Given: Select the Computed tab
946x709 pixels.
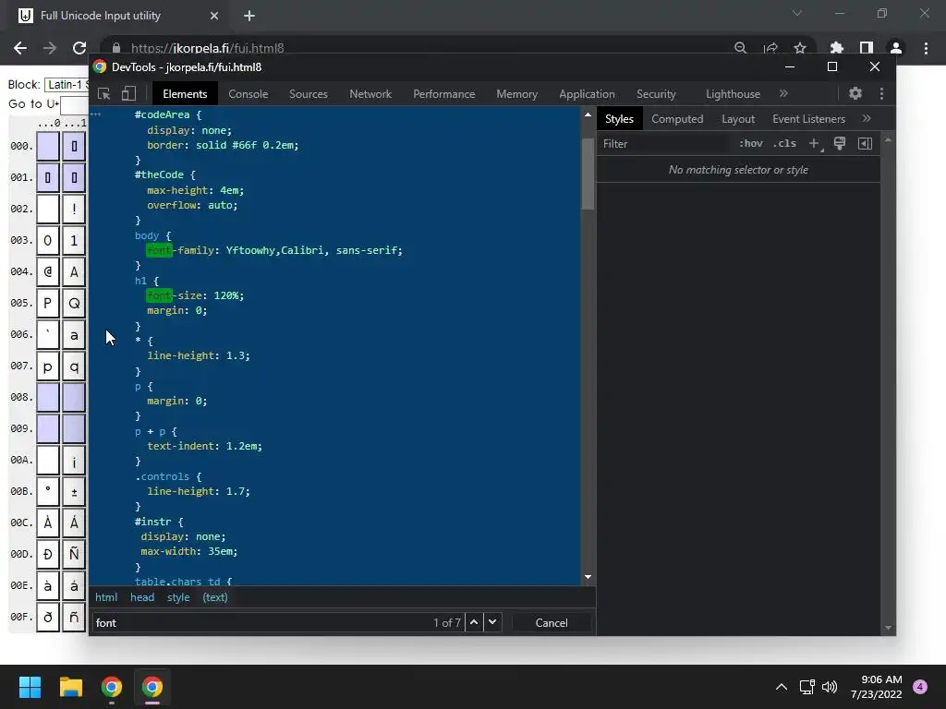Looking at the screenshot, I should pos(677,119).
